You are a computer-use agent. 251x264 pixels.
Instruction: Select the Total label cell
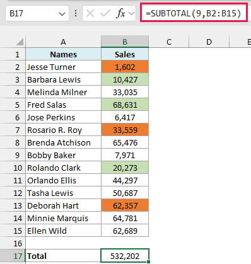click(63, 256)
